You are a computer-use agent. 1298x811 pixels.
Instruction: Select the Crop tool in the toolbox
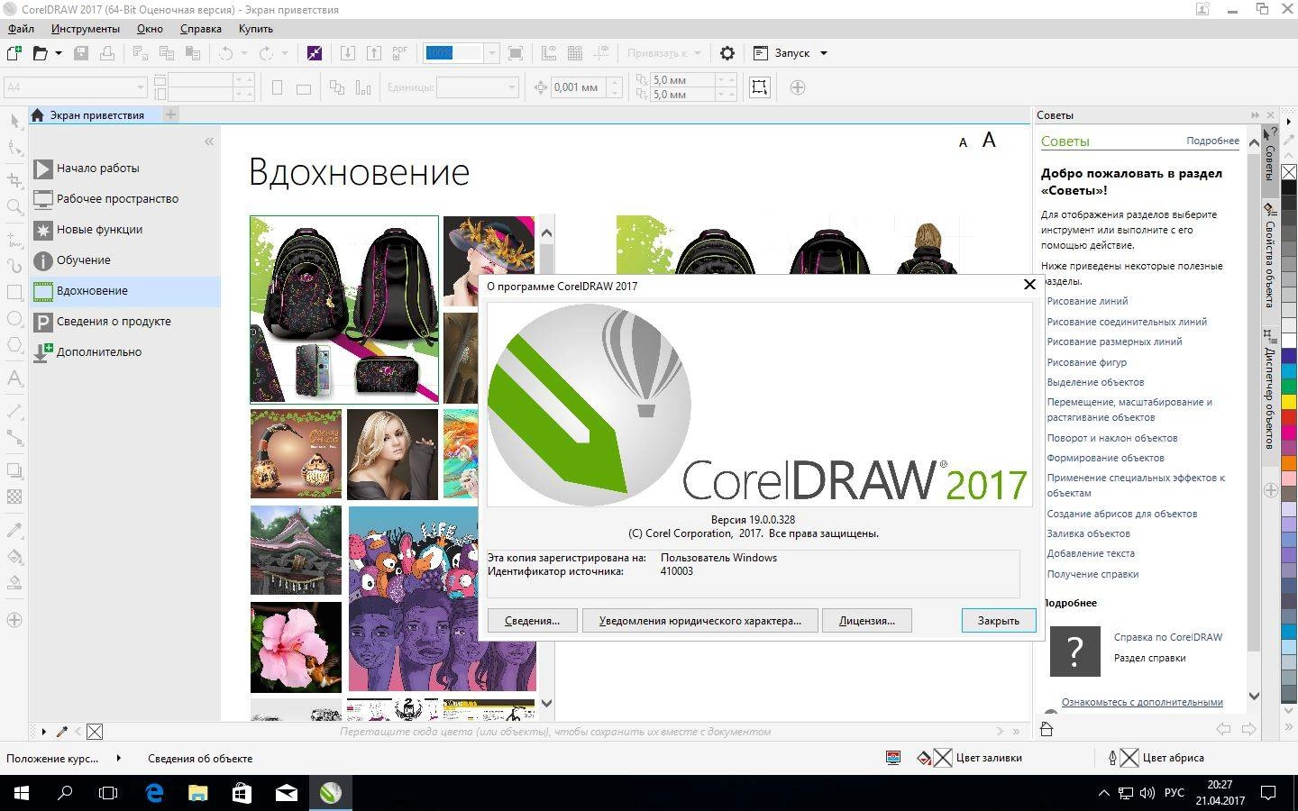coord(14,180)
